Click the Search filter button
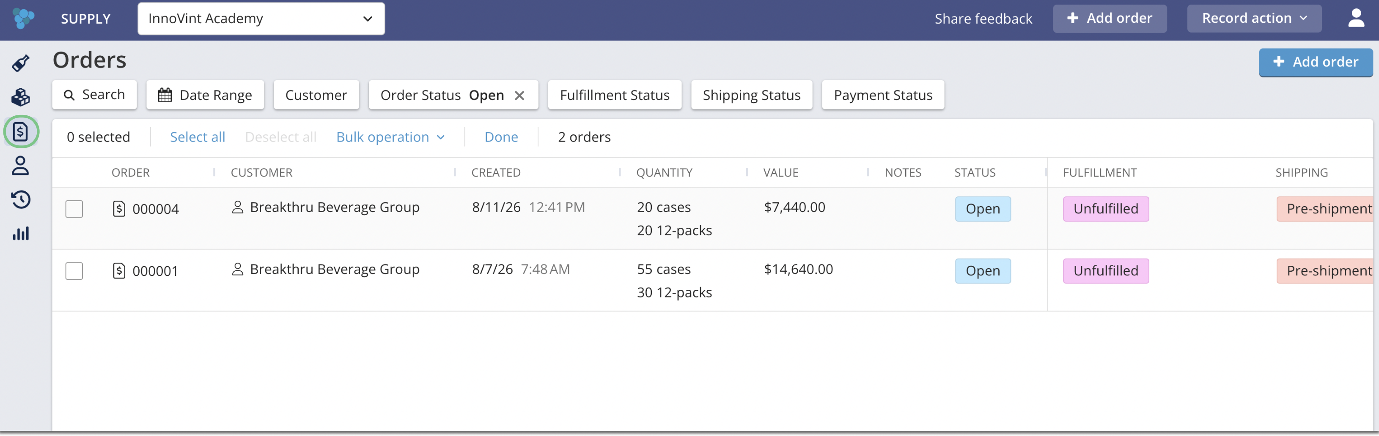Screen dimensions: 1379x436 pos(95,95)
